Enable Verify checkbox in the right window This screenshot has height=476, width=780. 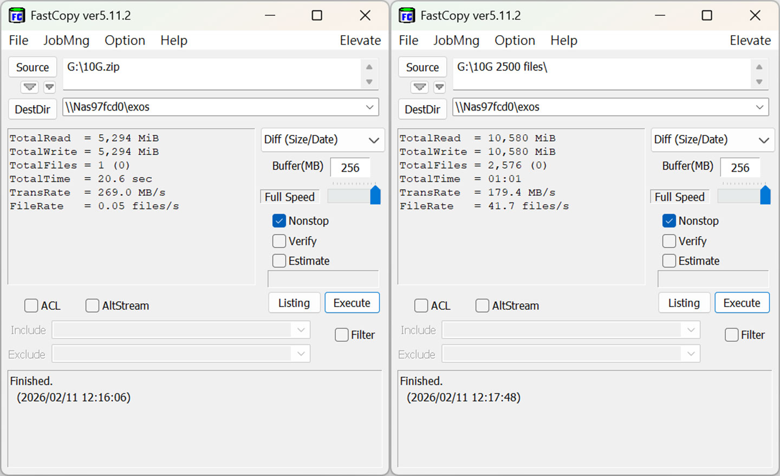tap(669, 241)
